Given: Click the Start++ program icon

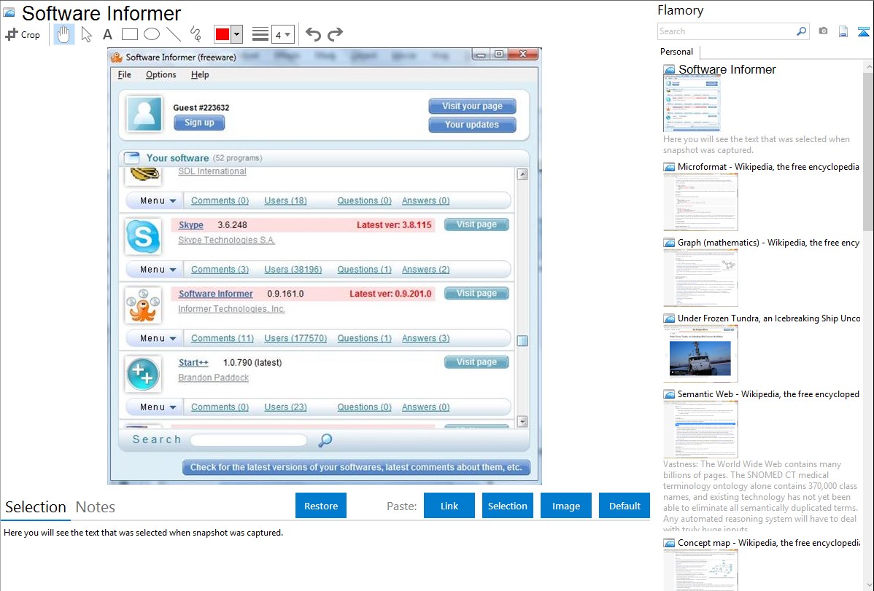Looking at the screenshot, I should pos(143,375).
